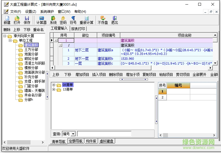Image resolution: width=221 pixels, height=153 pixels.
Task: Click the 查询 search input field
Action: pyautogui.click(x=104, y=134)
